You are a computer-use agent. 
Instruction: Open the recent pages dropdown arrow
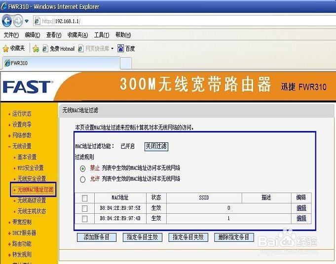point(27,21)
